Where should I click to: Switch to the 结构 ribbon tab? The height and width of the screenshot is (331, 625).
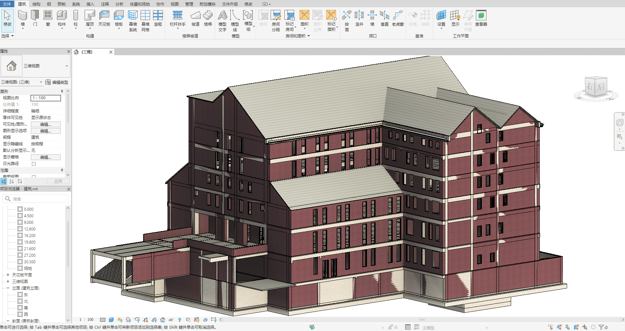point(37,4)
